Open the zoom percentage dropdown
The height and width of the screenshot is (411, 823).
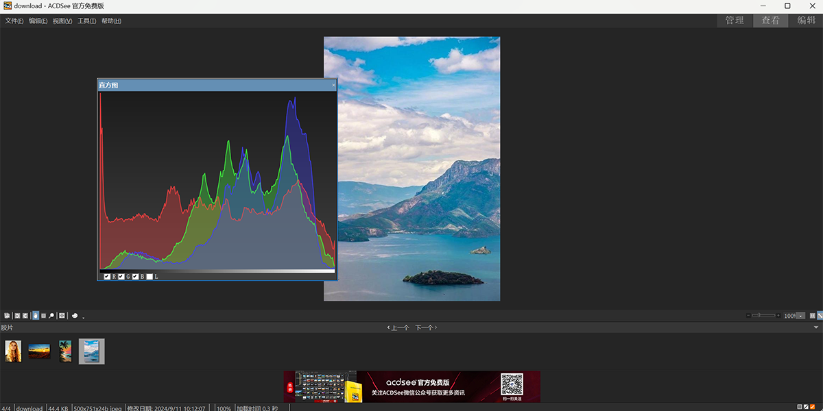point(800,316)
